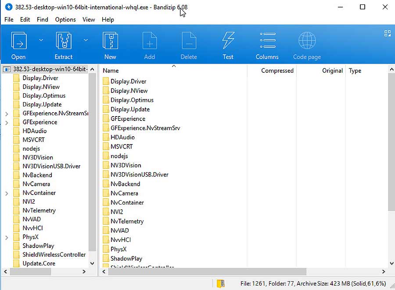395x290 pixels.
Task: Expand GFExperience.NvStreamSrv node in tree
Action: [7, 114]
